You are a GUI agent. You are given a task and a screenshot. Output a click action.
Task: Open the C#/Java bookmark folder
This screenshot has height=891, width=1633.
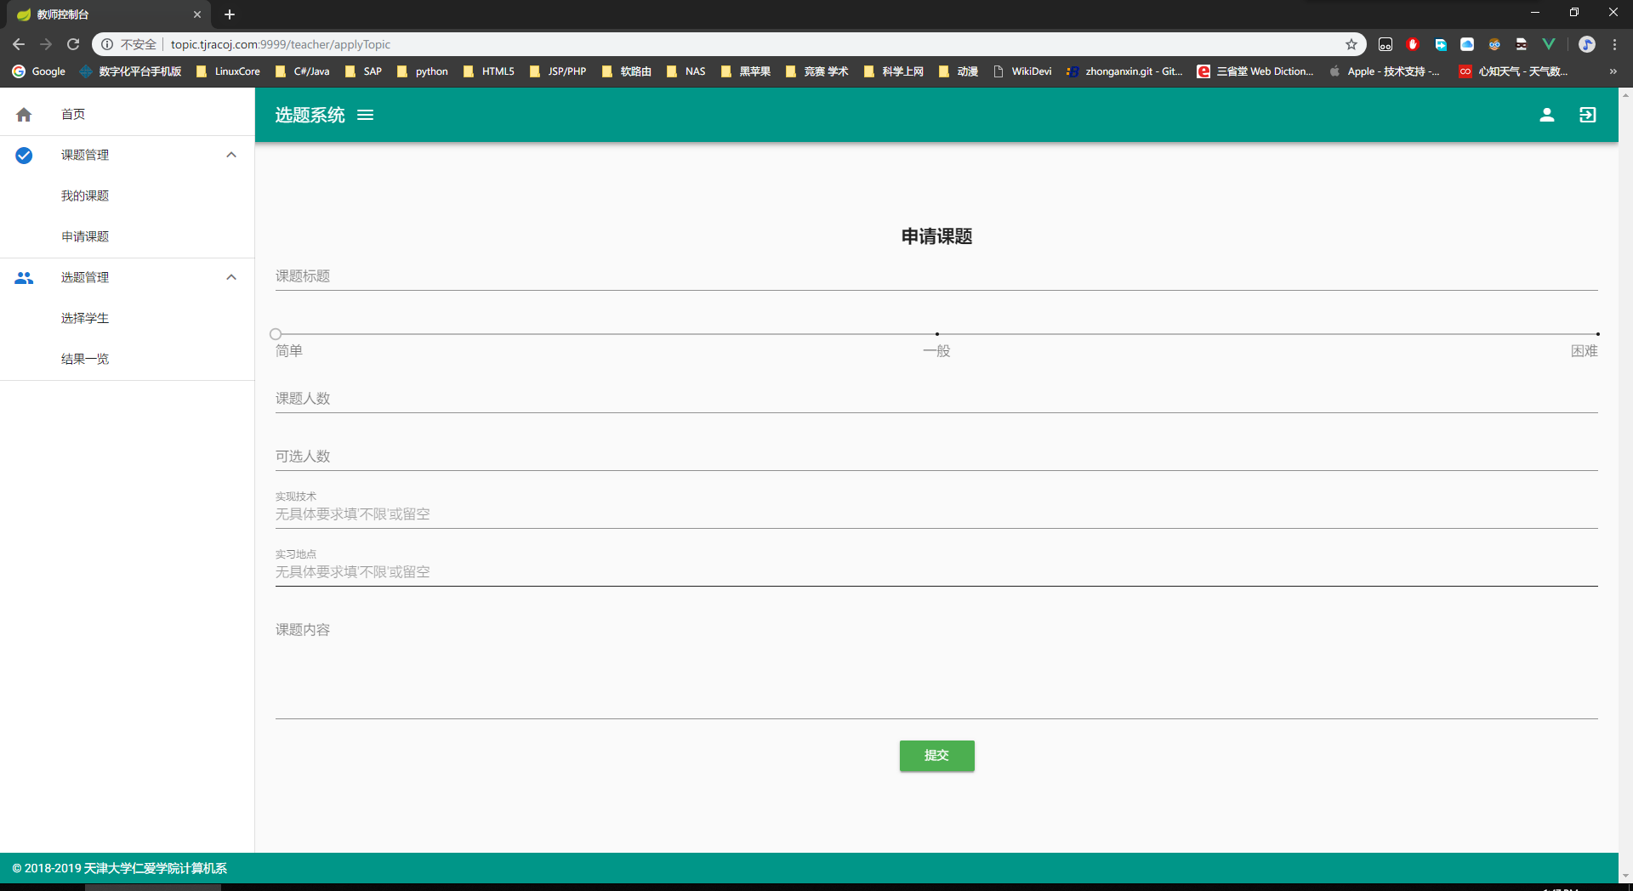(303, 71)
